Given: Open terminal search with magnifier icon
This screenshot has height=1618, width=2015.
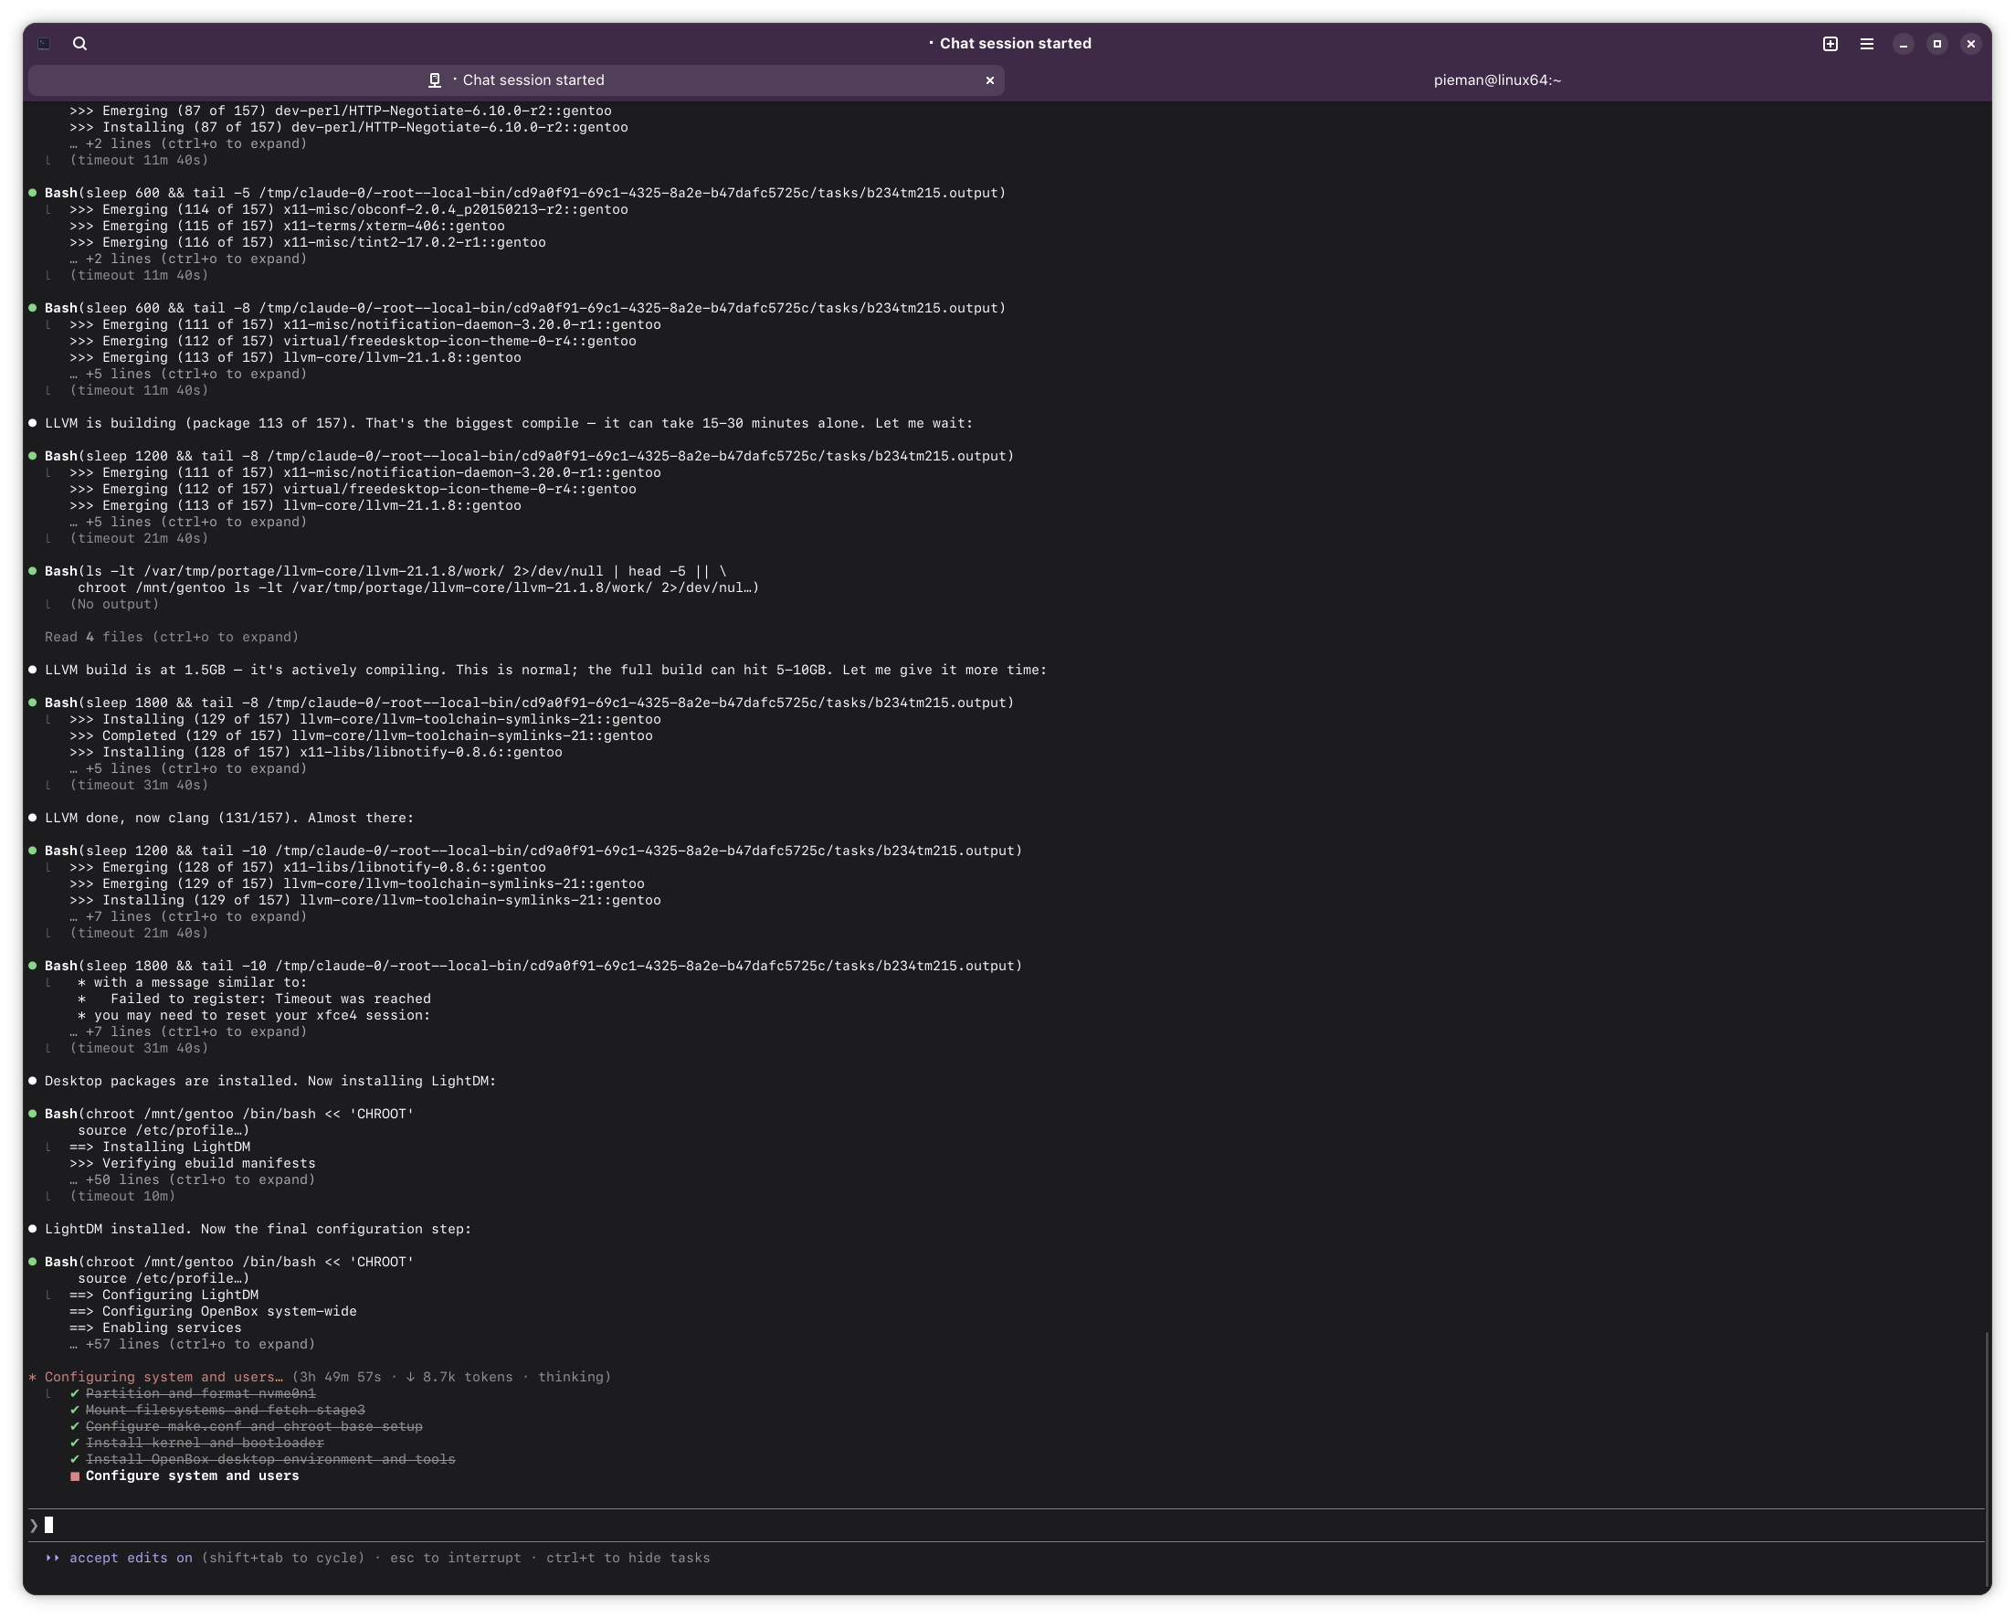Looking at the screenshot, I should coord(79,43).
